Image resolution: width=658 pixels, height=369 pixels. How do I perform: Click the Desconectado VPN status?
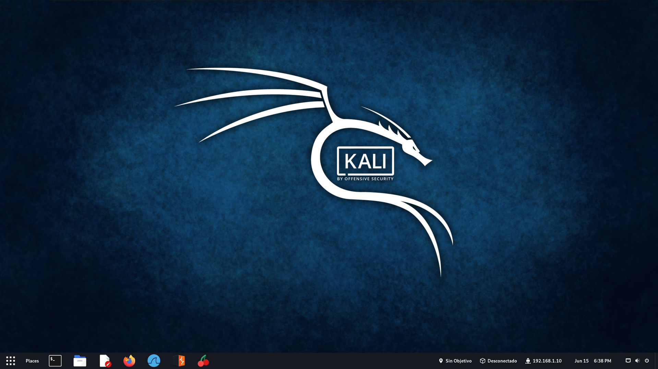[x=498, y=361]
